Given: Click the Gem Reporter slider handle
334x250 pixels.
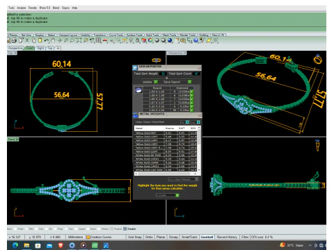Looking at the screenshot, I should tap(166, 78).
